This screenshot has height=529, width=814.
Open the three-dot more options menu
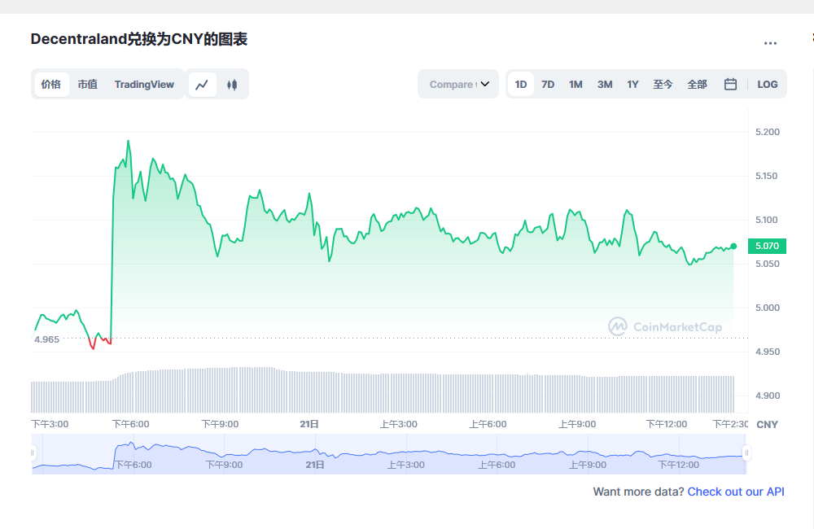pos(770,44)
